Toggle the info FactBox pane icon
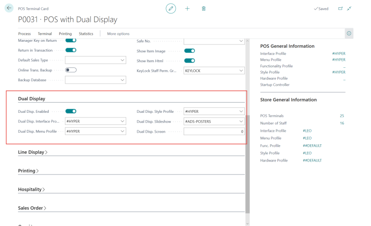The image size is (371, 226). [x=349, y=33]
